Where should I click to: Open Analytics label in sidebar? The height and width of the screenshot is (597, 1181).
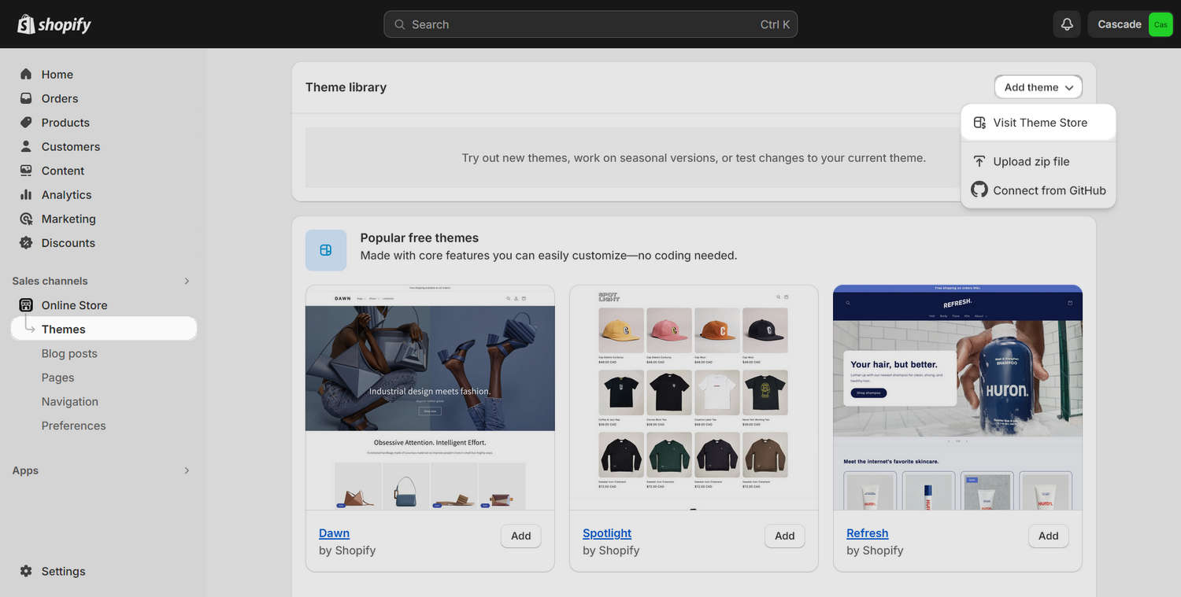click(x=66, y=194)
